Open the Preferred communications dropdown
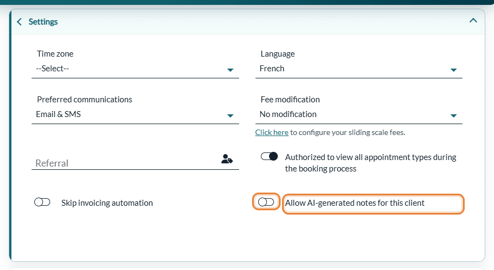The image size is (494, 270). (x=135, y=114)
